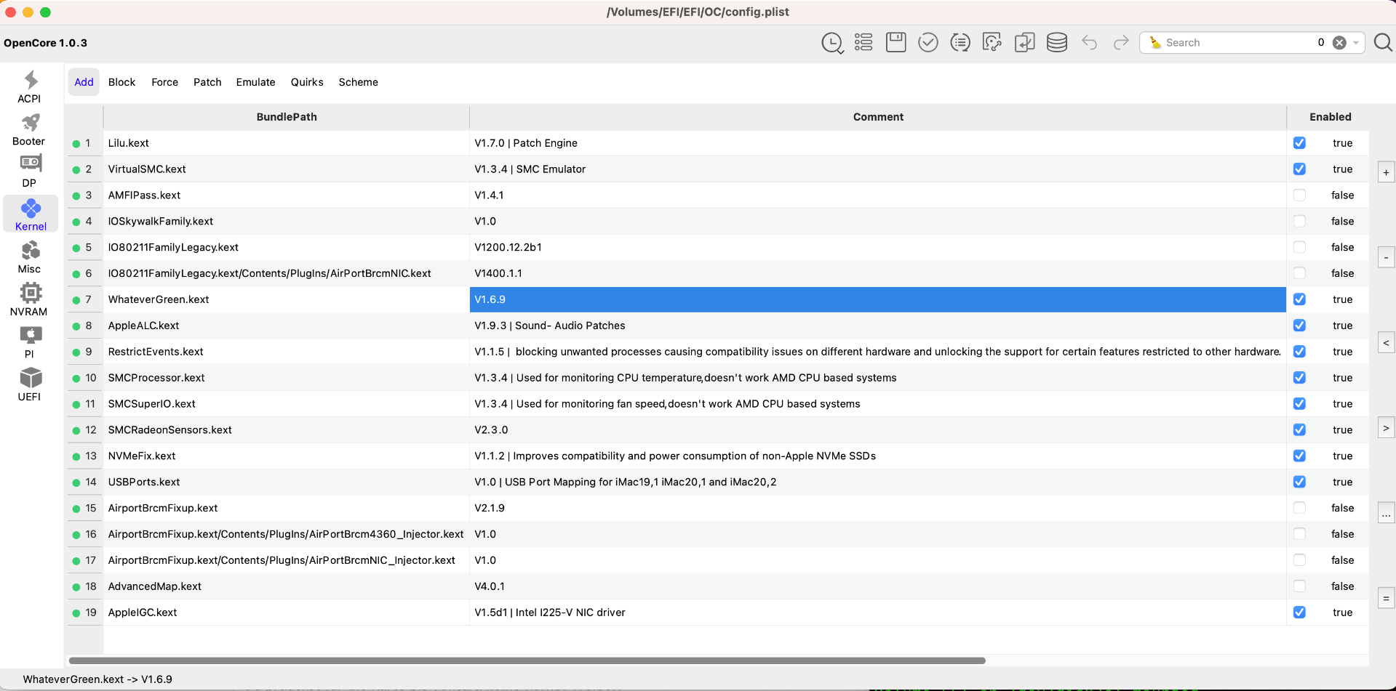Enable the AMFIPass.kext checkbox
Viewport: 1396px width, 691px height.
coord(1299,195)
